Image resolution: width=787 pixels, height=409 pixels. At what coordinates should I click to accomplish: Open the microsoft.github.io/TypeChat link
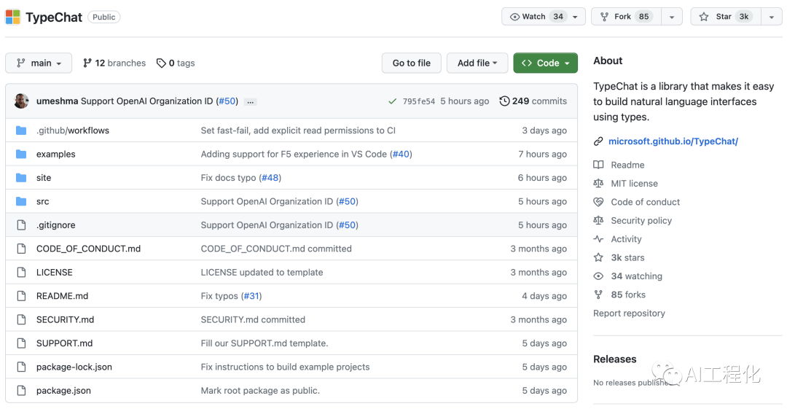[673, 141]
